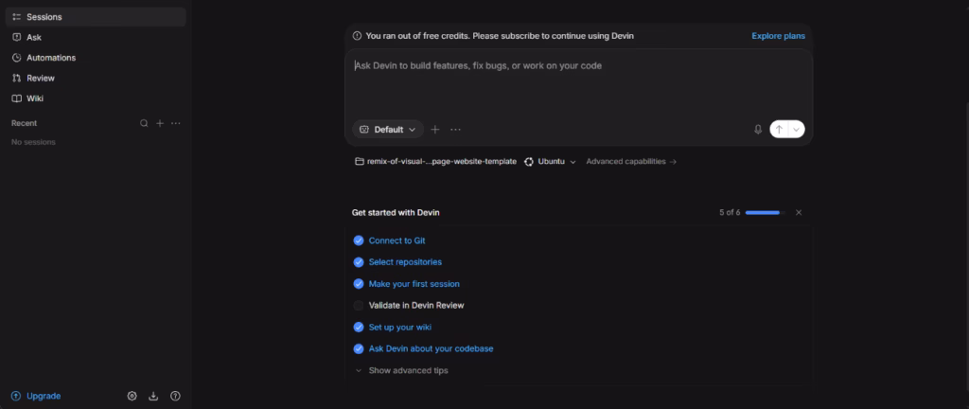Add attachment with plus icon beside Default
The height and width of the screenshot is (409, 969).
click(x=435, y=129)
